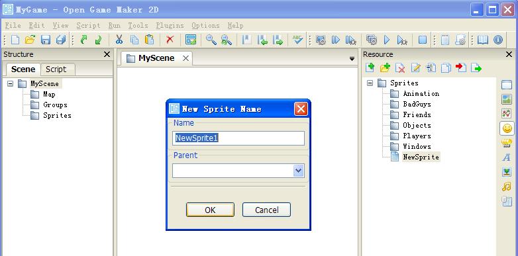Close the Resource panel
This screenshot has width=518, height=256.
point(509,54)
